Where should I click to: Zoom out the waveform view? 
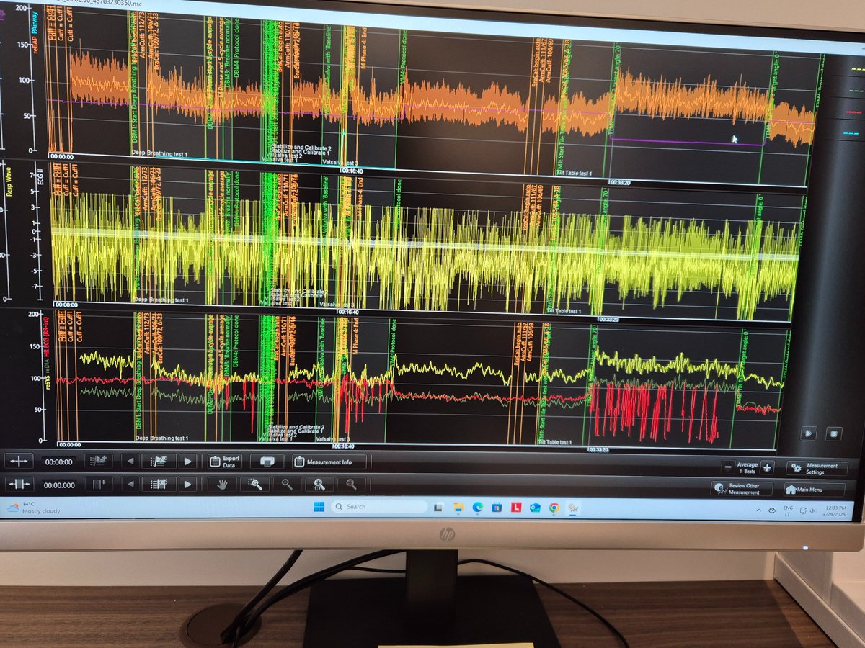[287, 485]
